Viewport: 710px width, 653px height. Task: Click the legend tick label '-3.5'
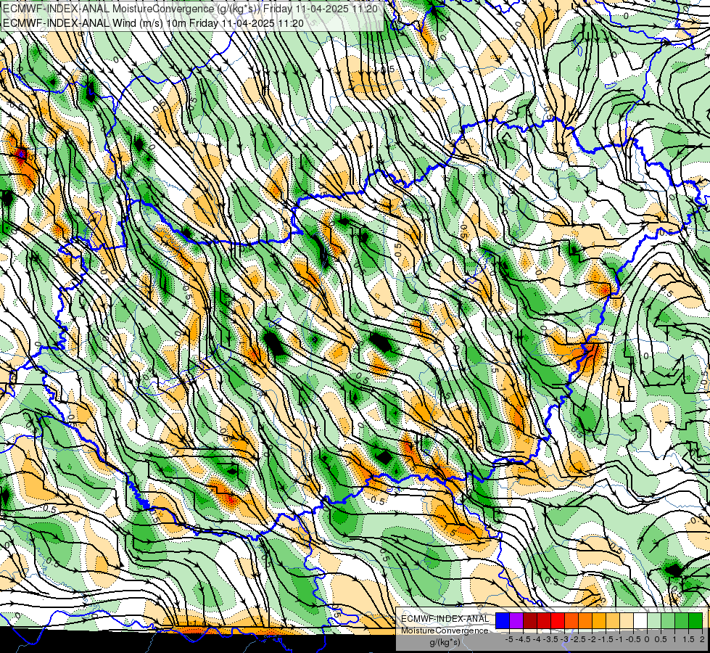click(550, 639)
